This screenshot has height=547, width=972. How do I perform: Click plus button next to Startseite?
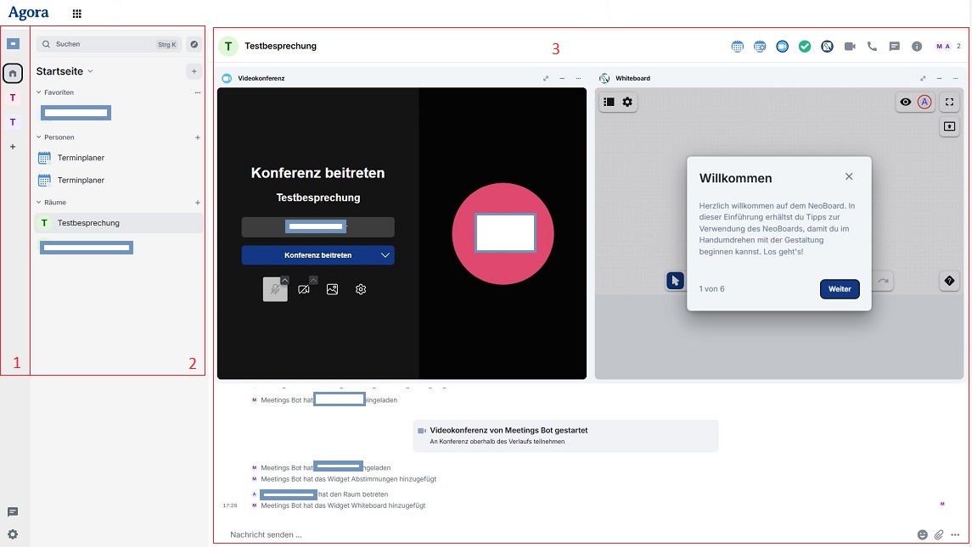(194, 71)
